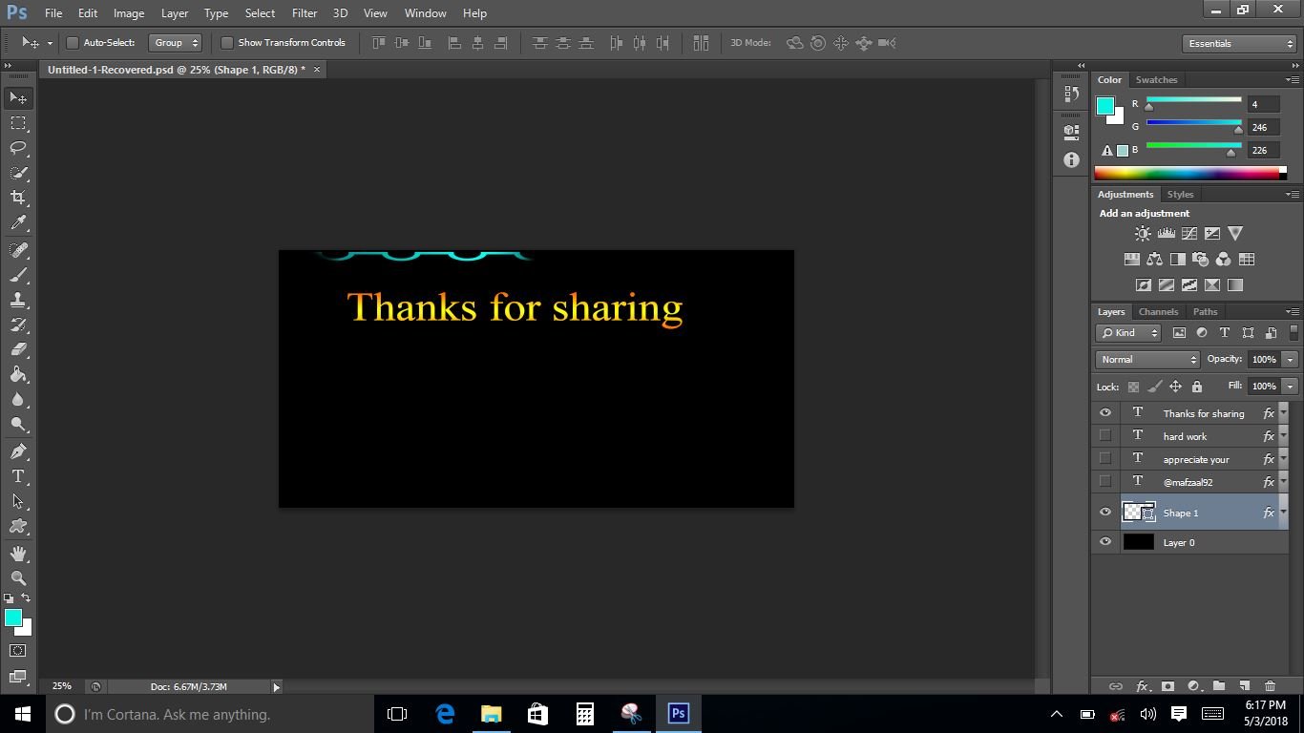The height and width of the screenshot is (733, 1304).
Task: Add layer style fx button
Action: tap(1142, 686)
